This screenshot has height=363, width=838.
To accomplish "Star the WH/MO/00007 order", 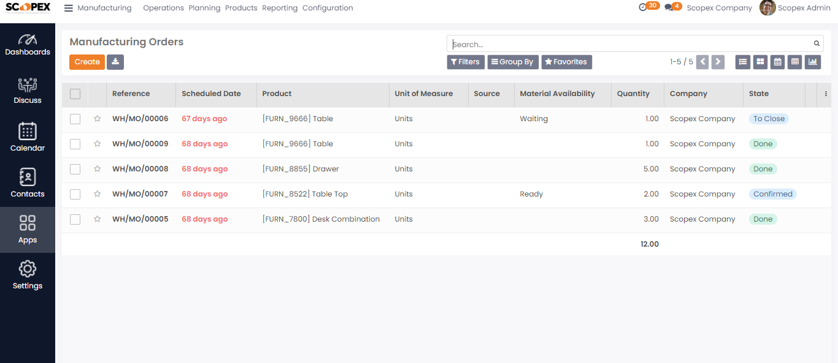I will point(97,194).
